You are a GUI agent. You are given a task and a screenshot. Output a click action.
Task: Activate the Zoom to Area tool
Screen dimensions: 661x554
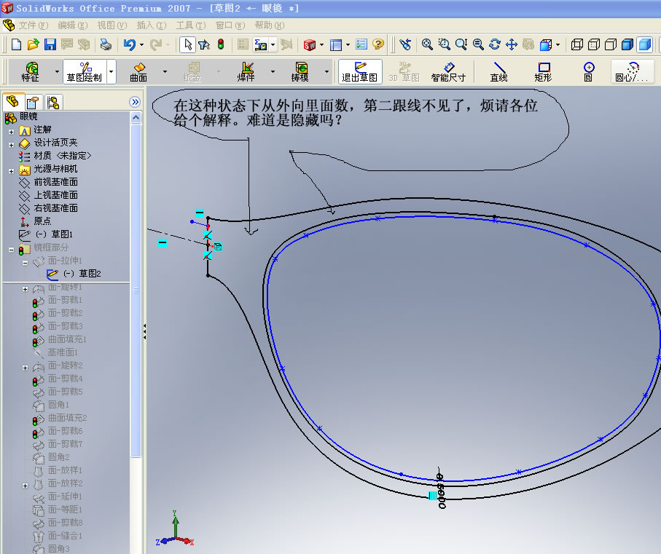click(x=444, y=44)
